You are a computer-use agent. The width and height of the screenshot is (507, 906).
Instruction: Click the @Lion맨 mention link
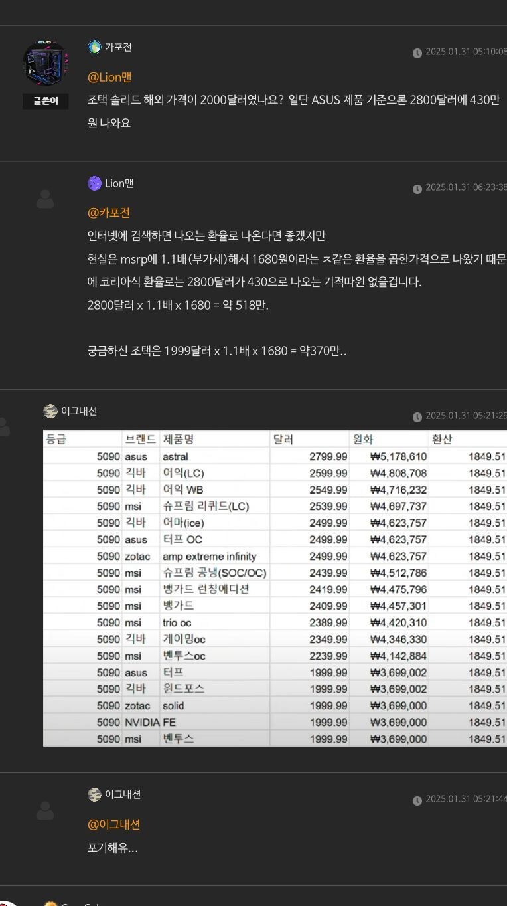(x=110, y=77)
